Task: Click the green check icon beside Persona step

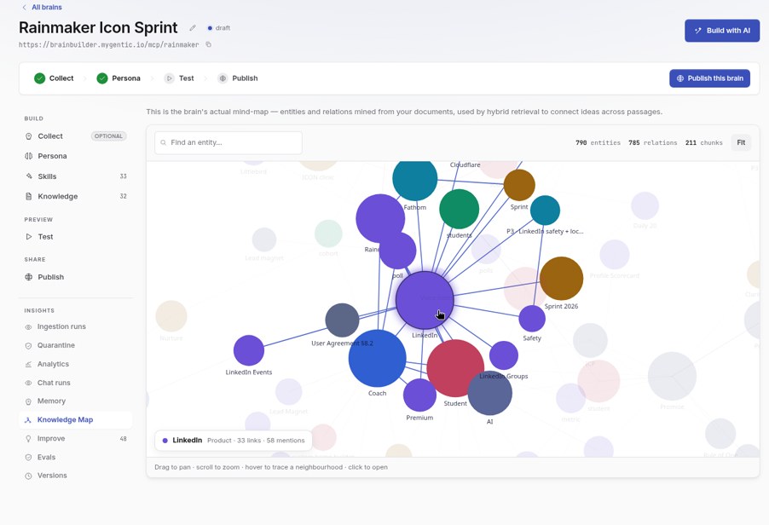Action: pos(102,78)
